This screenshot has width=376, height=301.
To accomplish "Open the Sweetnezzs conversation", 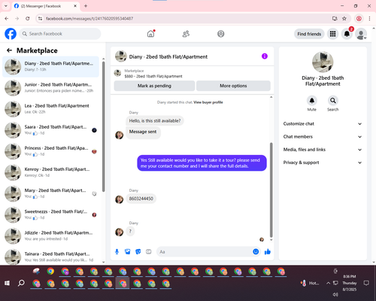I will pyautogui.click(x=50, y=214).
